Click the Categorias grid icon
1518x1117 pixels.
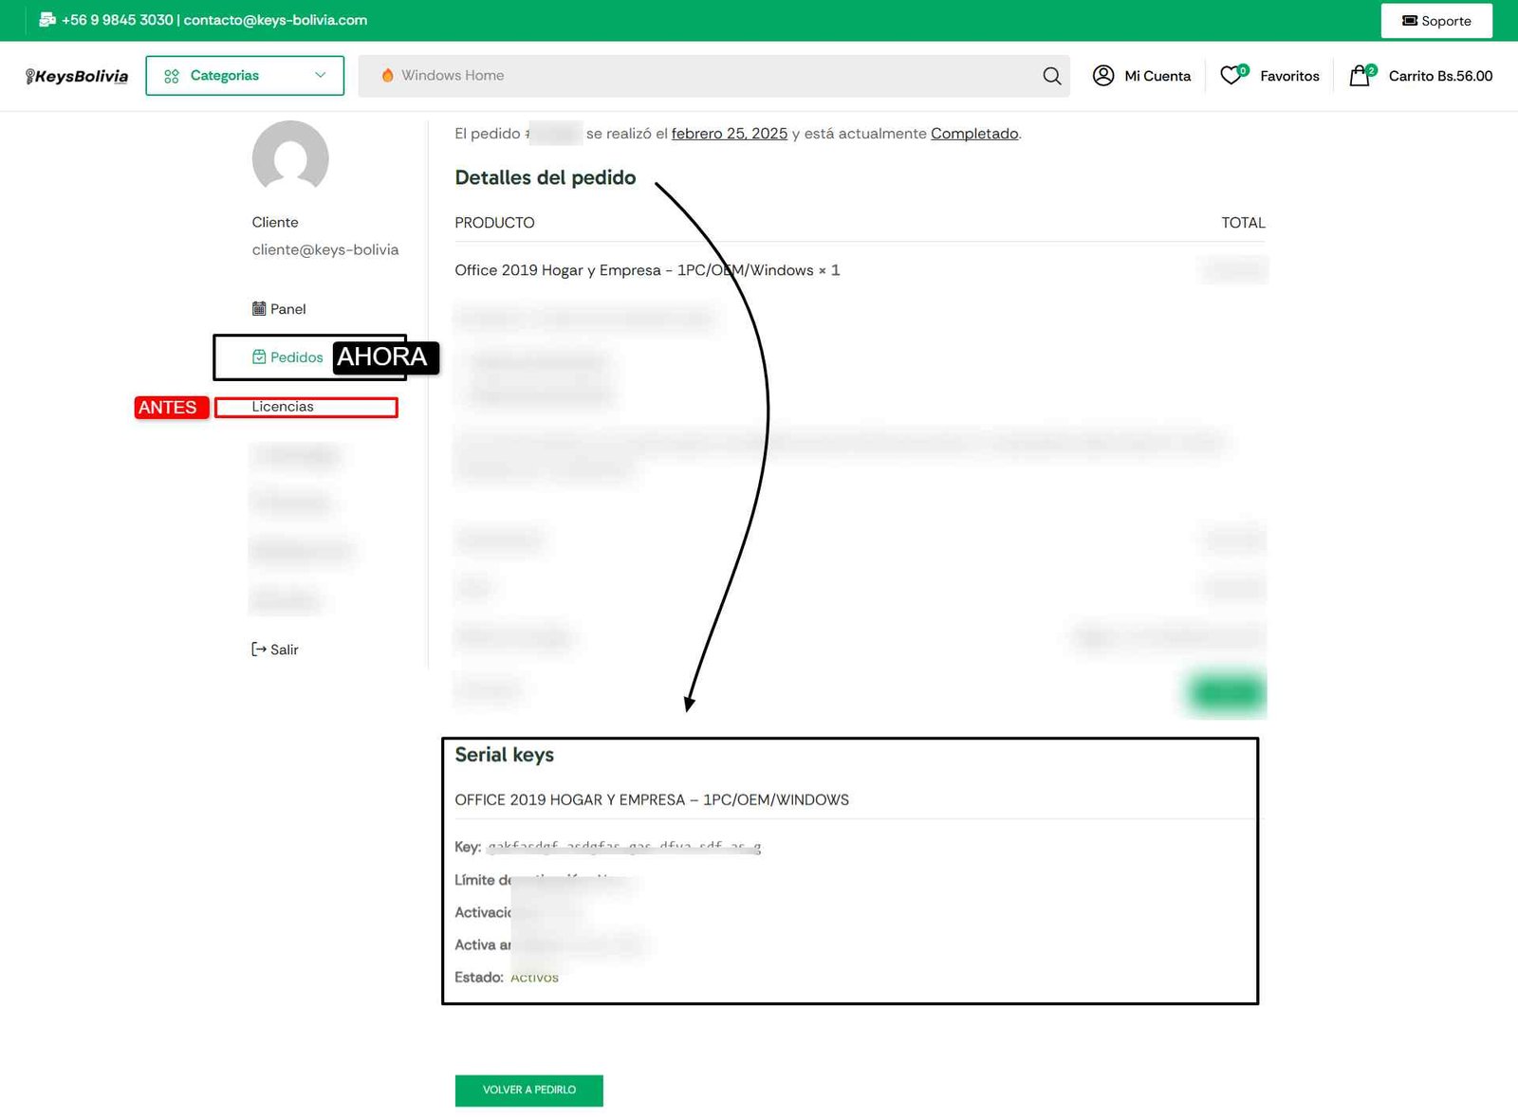click(x=172, y=76)
